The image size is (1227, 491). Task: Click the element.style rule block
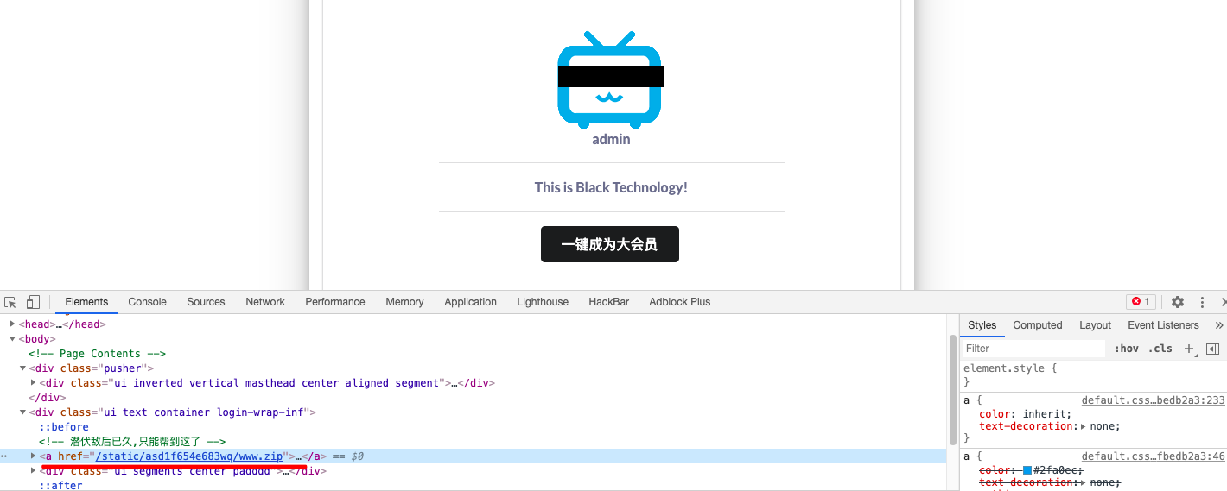click(1094, 375)
